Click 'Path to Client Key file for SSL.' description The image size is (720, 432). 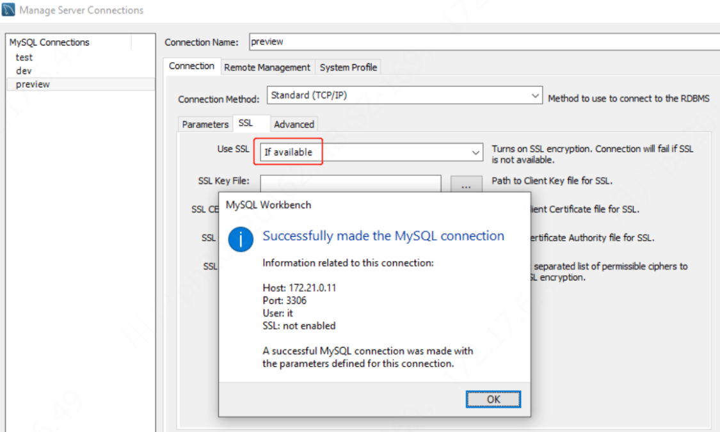click(x=552, y=181)
